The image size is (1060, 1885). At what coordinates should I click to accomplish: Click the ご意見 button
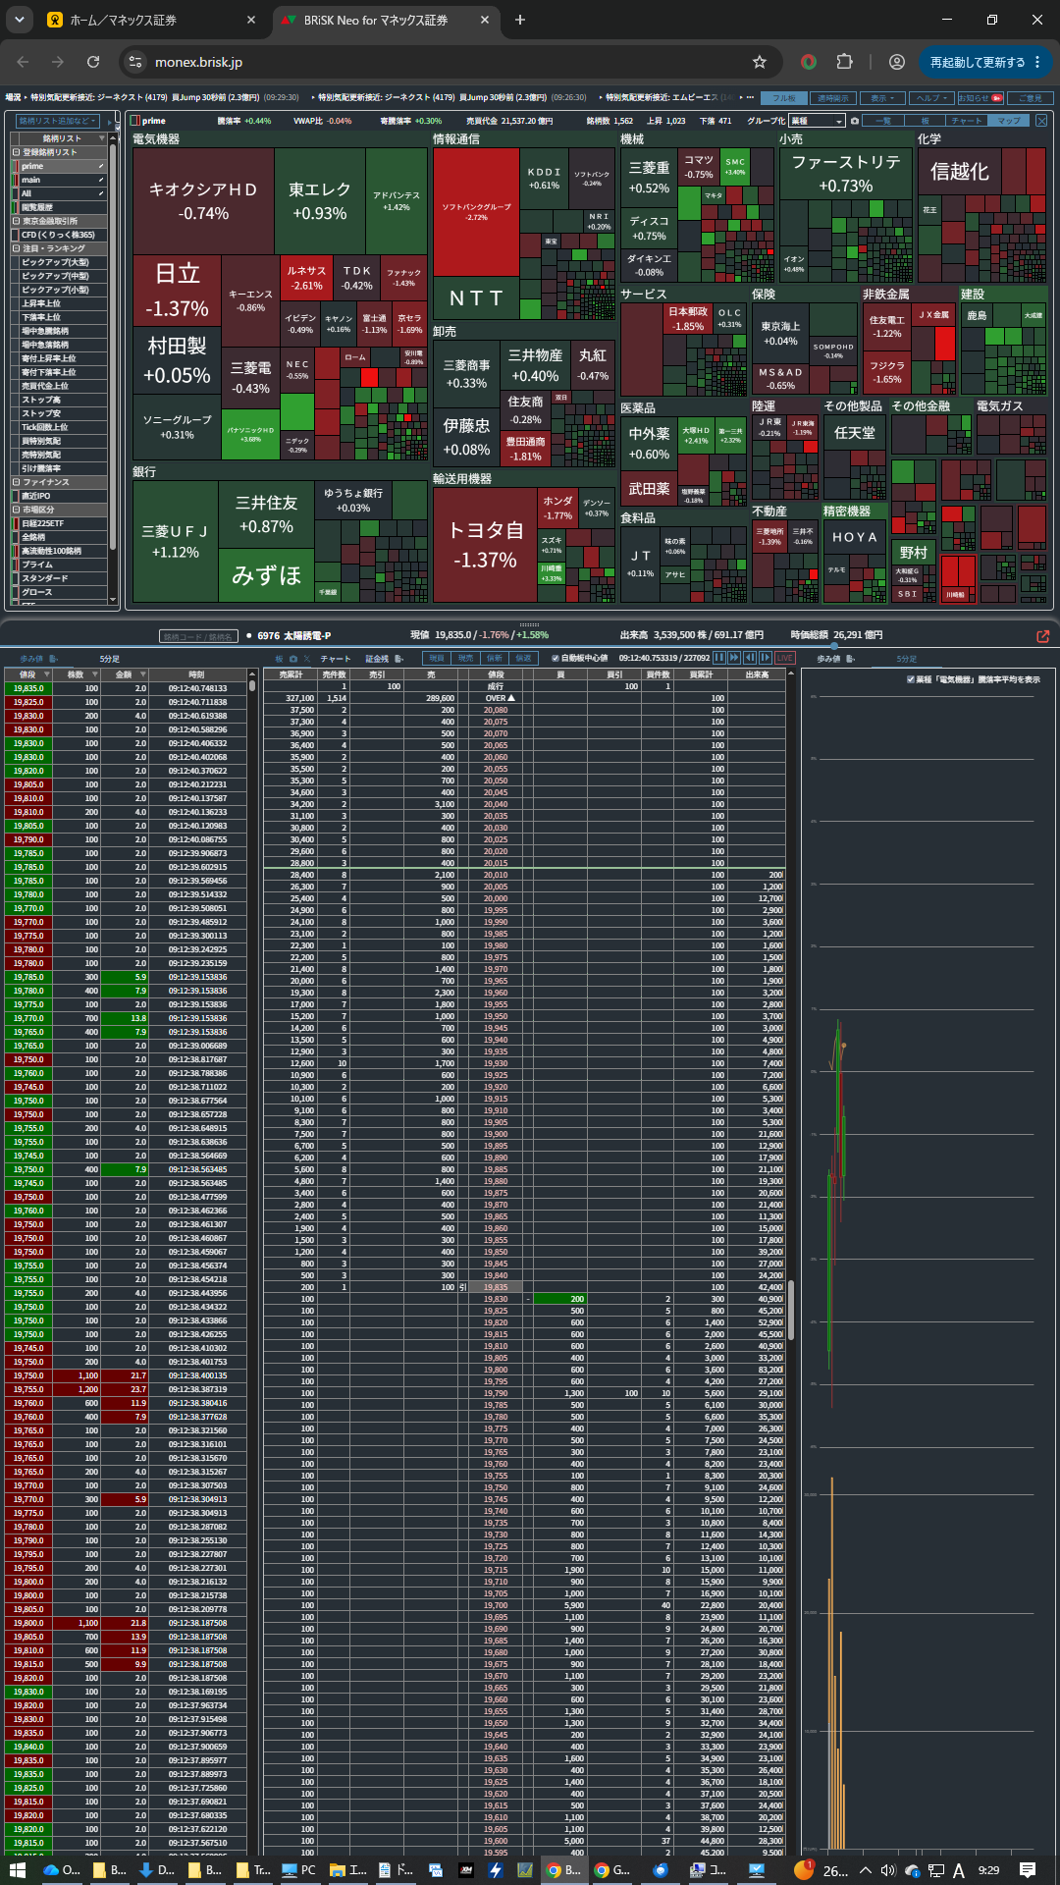click(1029, 98)
